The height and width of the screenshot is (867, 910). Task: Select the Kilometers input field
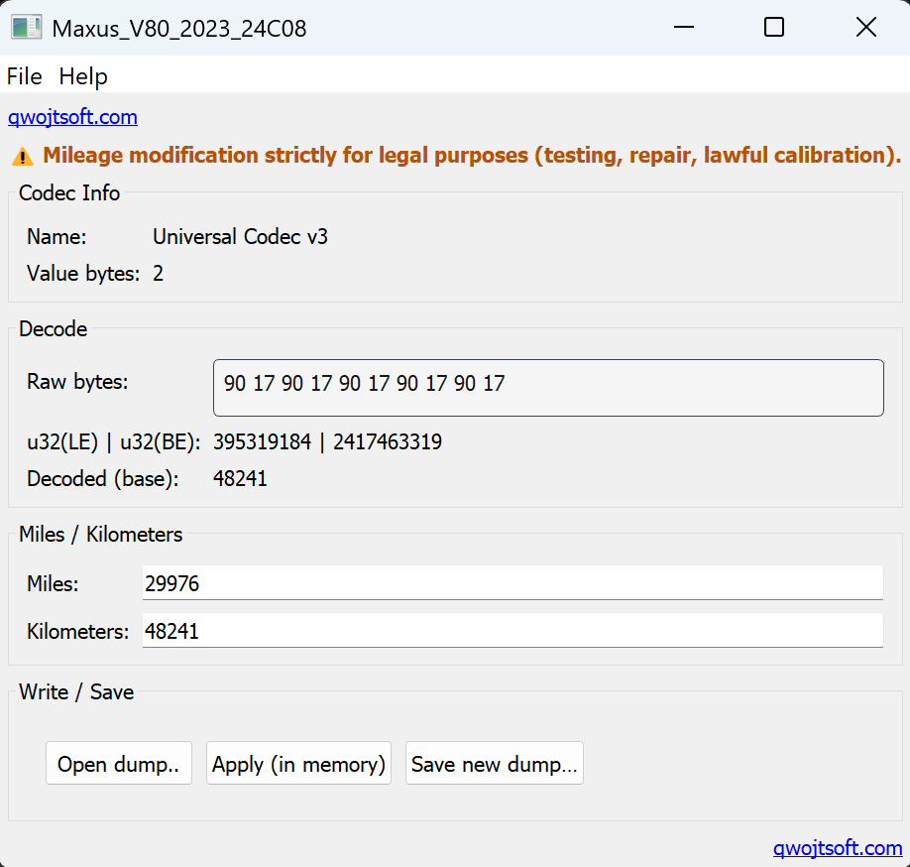tap(512, 630)
